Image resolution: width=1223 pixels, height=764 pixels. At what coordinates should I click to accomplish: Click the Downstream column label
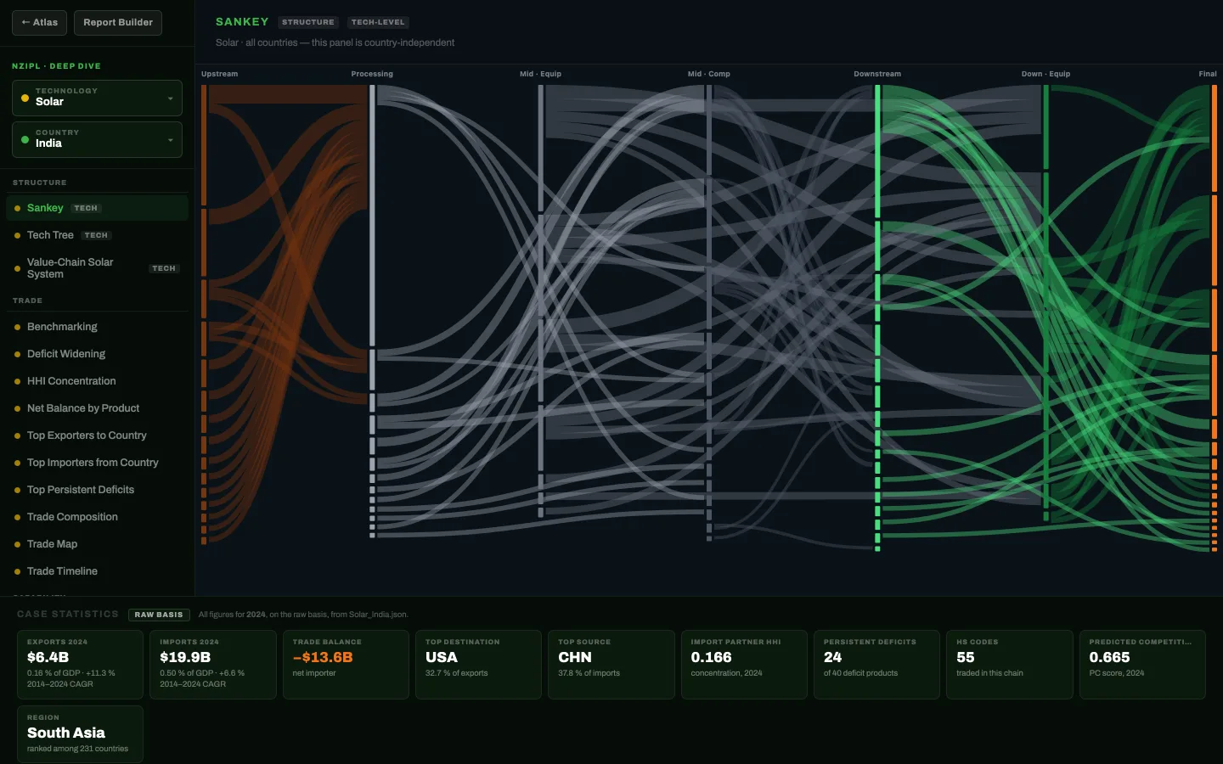point(877,74)
